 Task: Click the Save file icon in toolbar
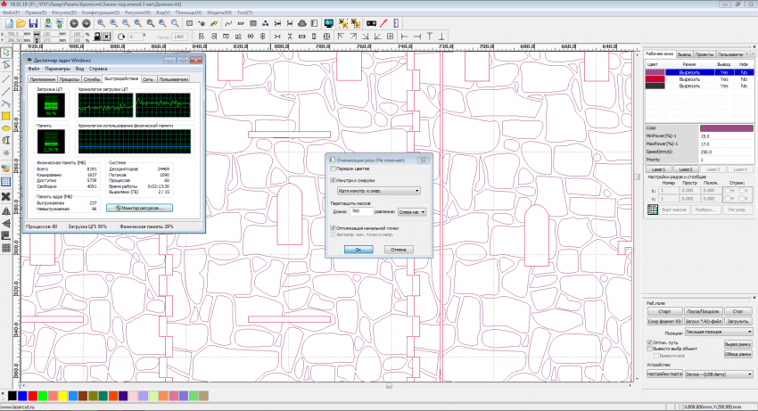click(33, 22)
